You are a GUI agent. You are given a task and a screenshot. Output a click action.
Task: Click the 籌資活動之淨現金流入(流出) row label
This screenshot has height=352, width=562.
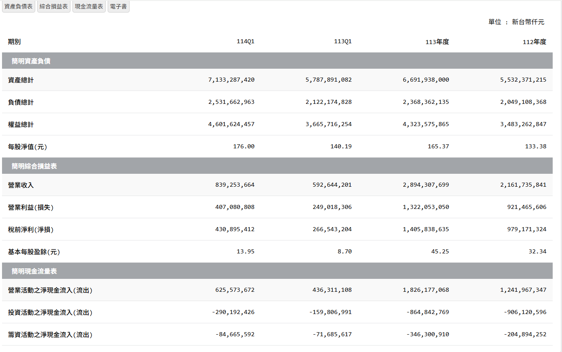[50, 335]
